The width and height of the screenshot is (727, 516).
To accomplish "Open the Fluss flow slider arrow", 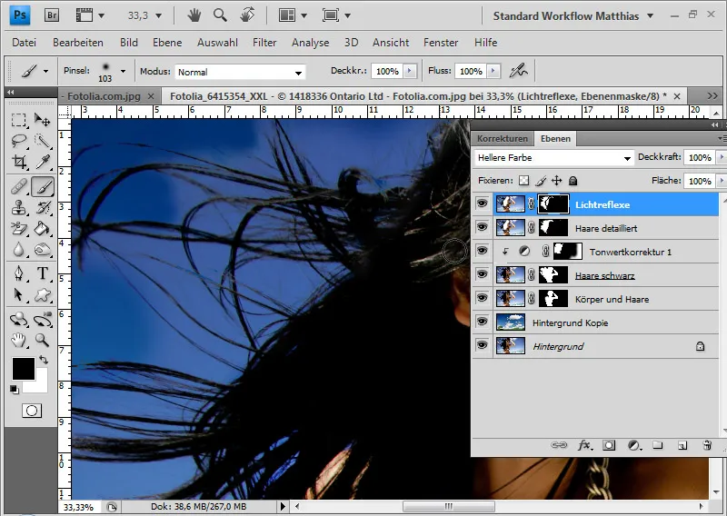I will pyautogui.click(x=493, y=71).
